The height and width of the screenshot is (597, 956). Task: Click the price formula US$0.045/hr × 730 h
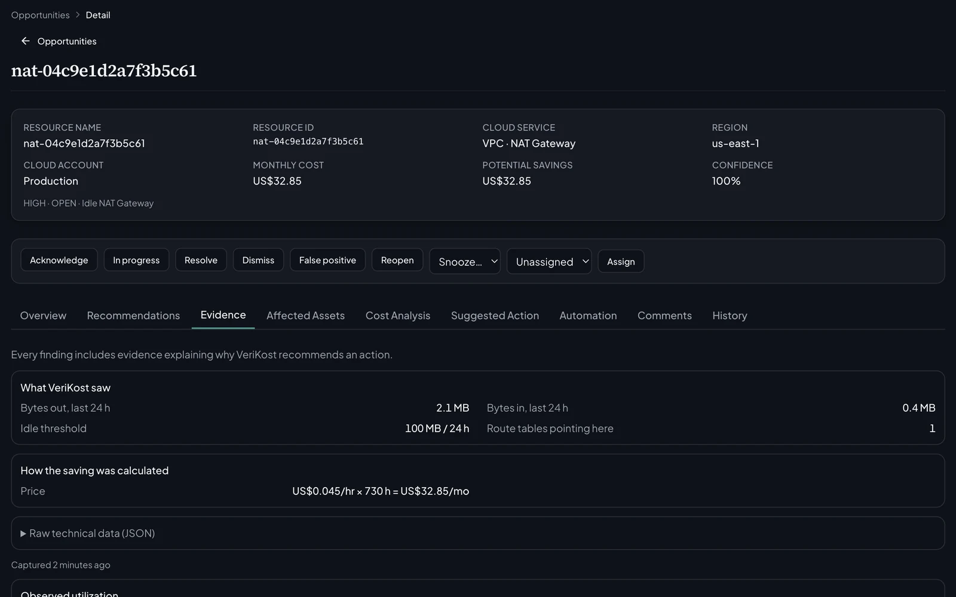(x=381, y=491)
